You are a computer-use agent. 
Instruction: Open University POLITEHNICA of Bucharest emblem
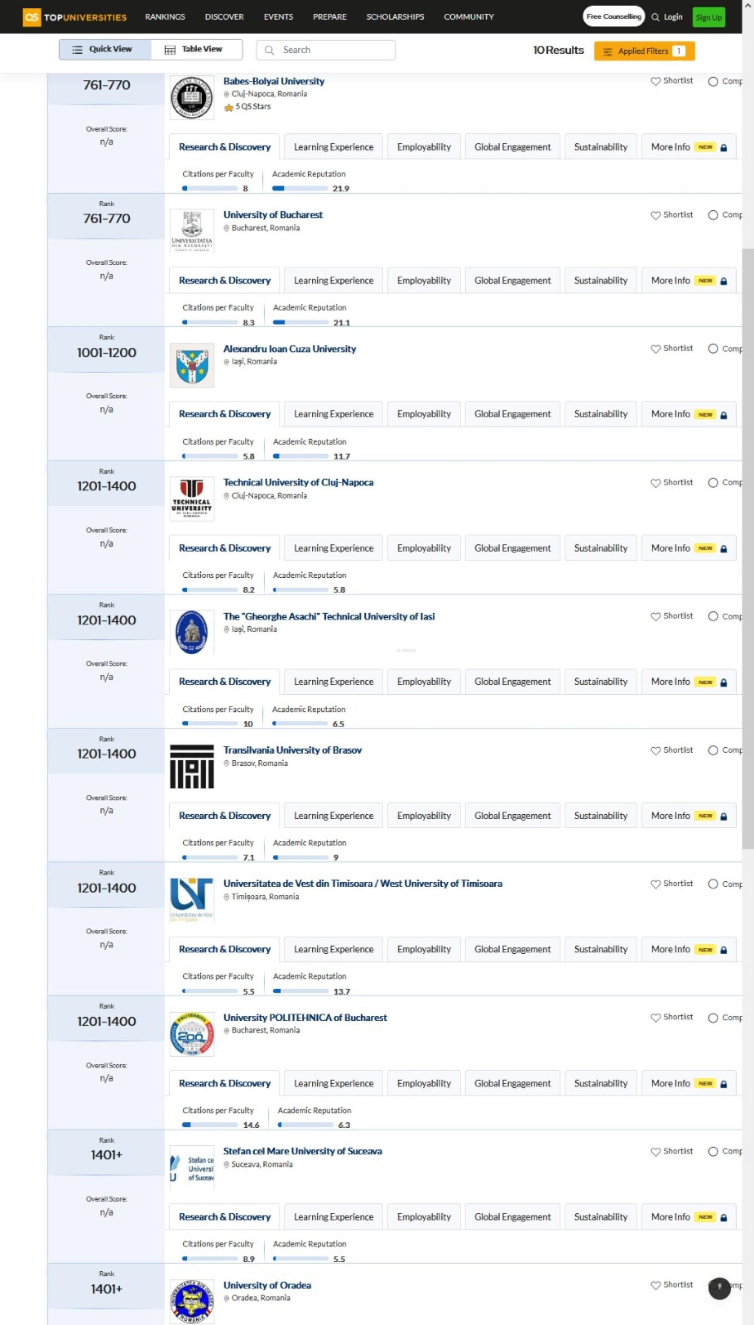pos(192,1034)
